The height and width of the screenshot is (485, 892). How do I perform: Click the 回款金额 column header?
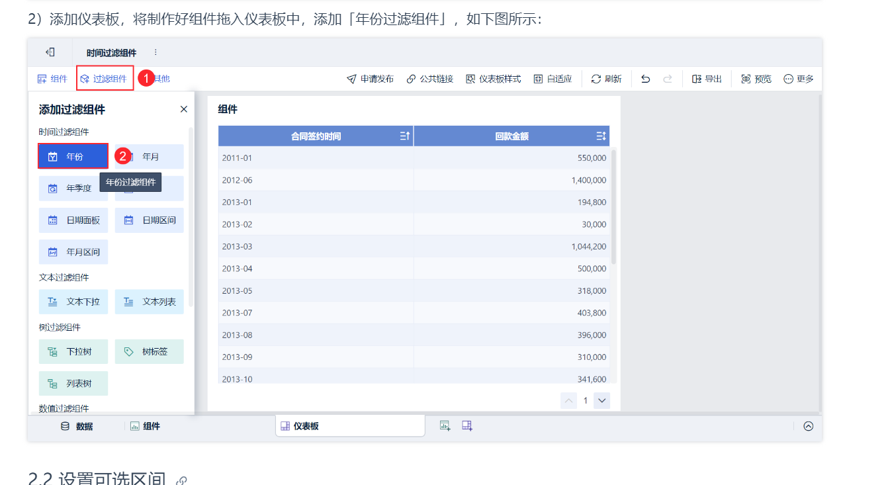click(512, 136)
